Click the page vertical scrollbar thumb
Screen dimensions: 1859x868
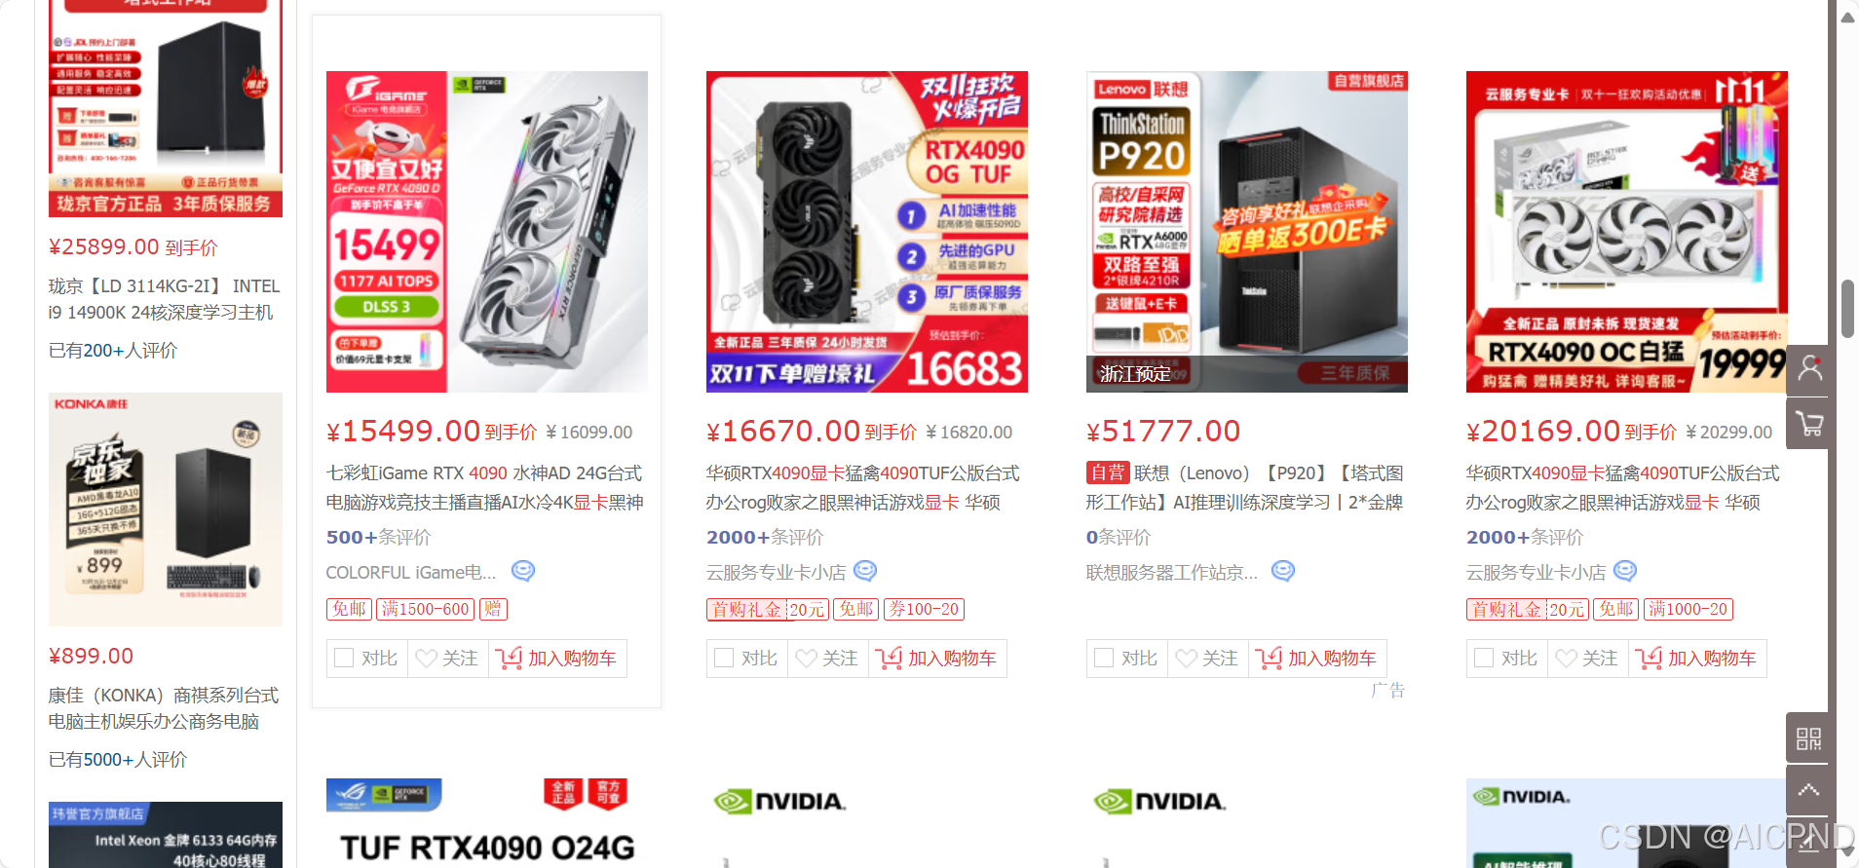pyautogui.click(x=1847, y=309)
